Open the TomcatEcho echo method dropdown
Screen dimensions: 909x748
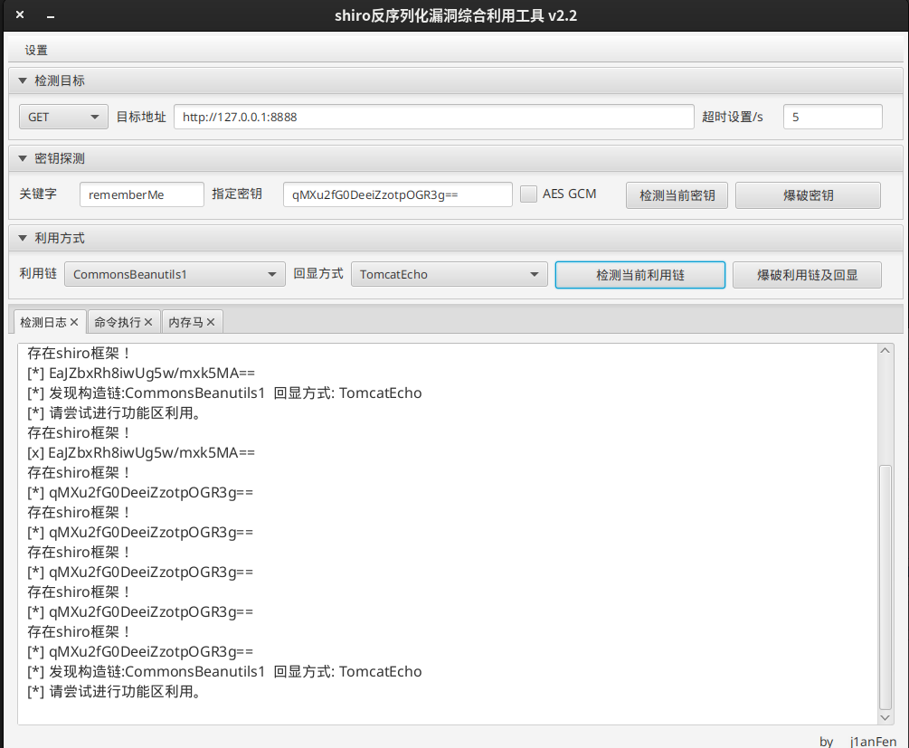pyautogui.click(x=450, y=274)
